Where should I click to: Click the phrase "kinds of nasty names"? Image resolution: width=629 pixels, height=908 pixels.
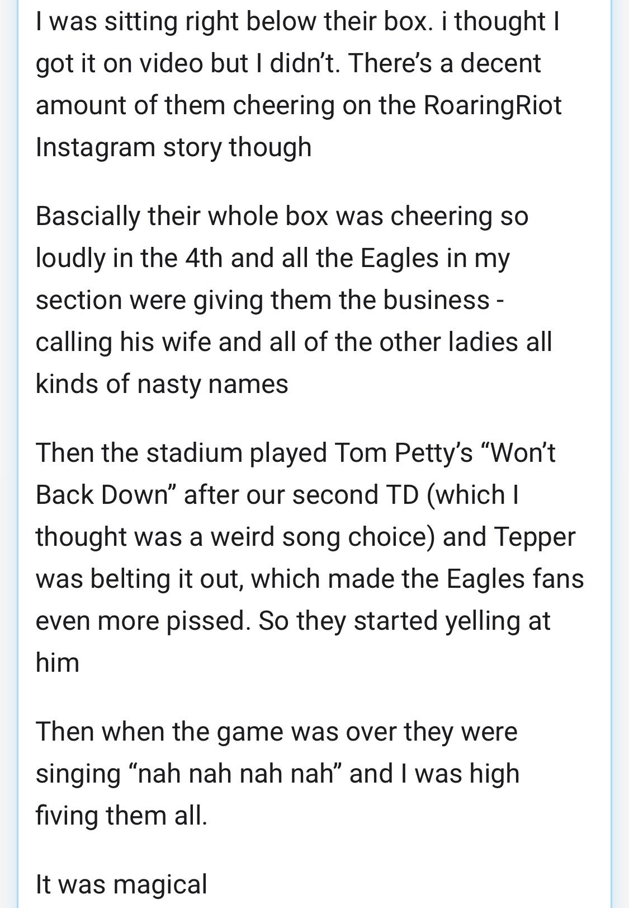[x=162, y=384]
